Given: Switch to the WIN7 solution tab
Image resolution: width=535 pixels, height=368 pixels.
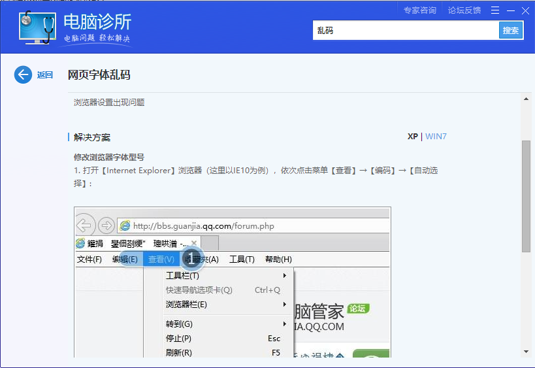Looking at the screenshot, I should pos(436,137).
